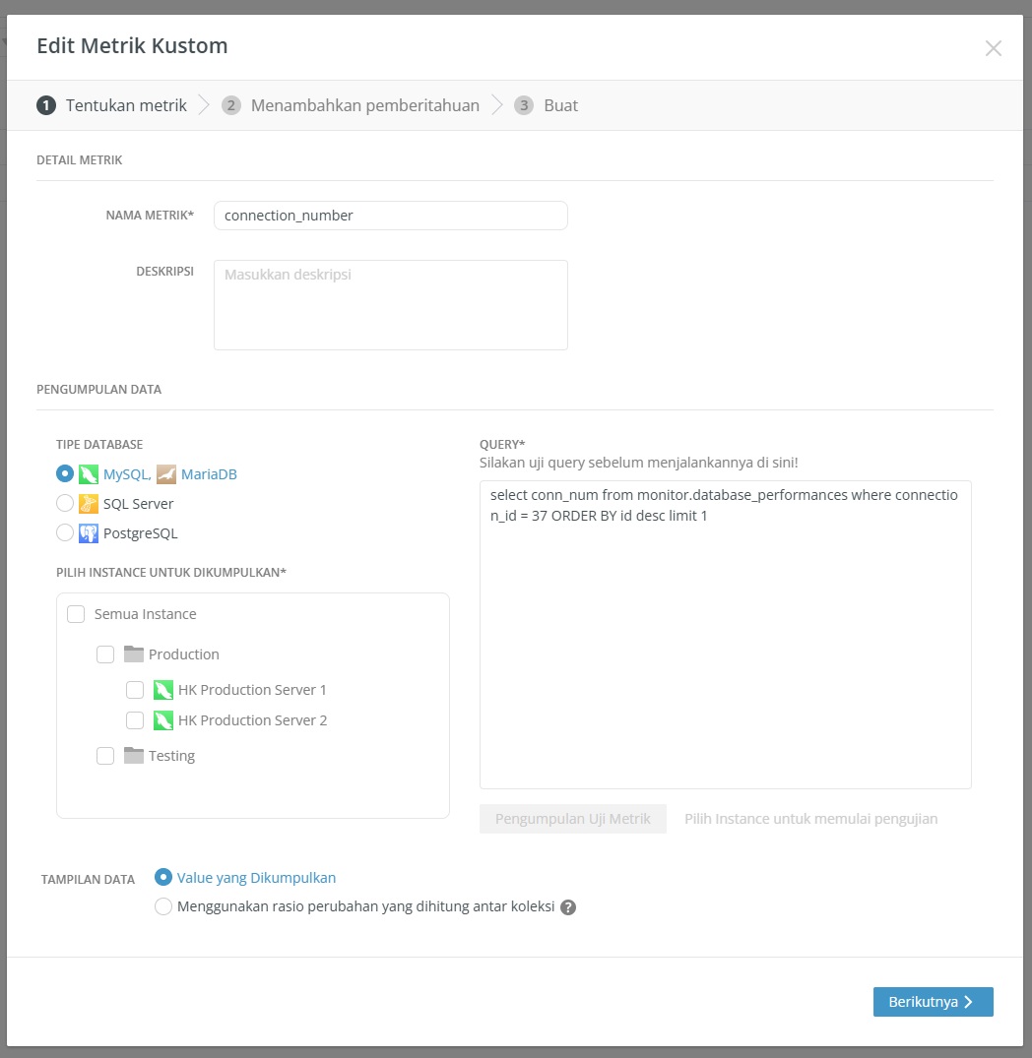
Task: Check the Semua Instance checkbox
Action: [76, 614]
